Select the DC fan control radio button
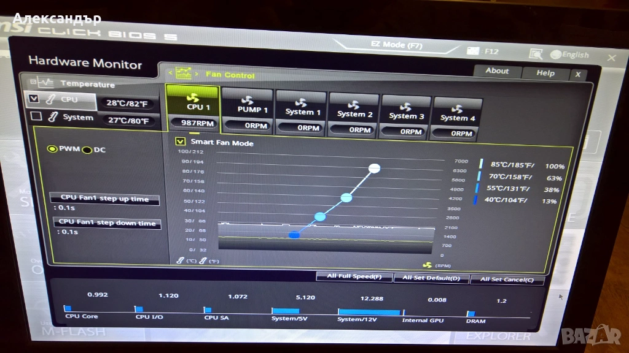Screen dimensions: 629x353 pyautogui.click(x=87, y=150)
